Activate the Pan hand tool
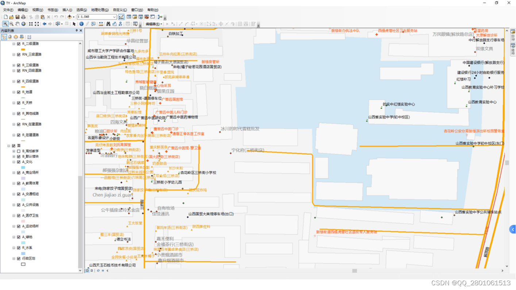Screen dimensions: 516x290 18,24
